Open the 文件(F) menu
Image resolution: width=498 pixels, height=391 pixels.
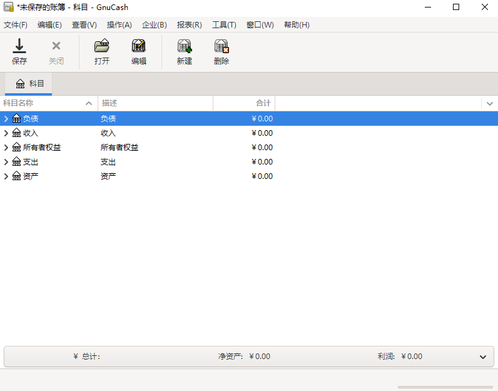coord(16,25)
